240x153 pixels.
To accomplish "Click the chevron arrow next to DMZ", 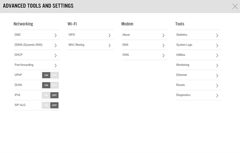I will 55,35.
